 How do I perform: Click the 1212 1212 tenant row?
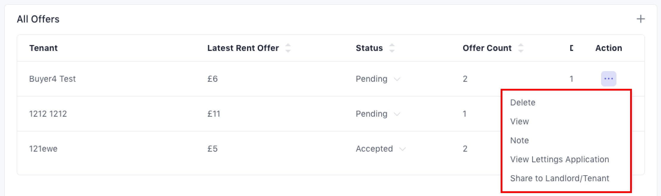point(48,114)
